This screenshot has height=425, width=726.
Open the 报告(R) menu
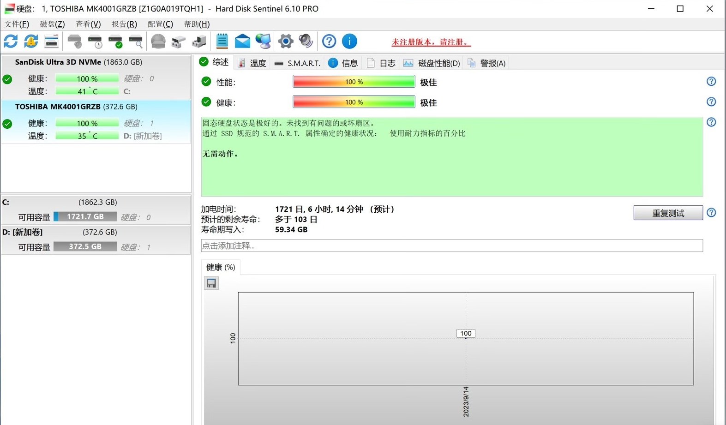(x=124, y=24)
